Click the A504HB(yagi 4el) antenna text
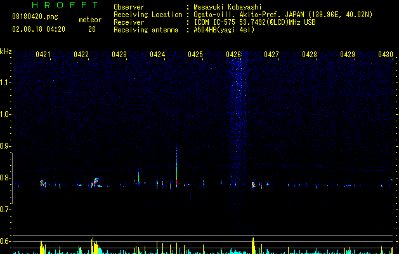This screenshot has width=399, height=254. pos(224,30)
